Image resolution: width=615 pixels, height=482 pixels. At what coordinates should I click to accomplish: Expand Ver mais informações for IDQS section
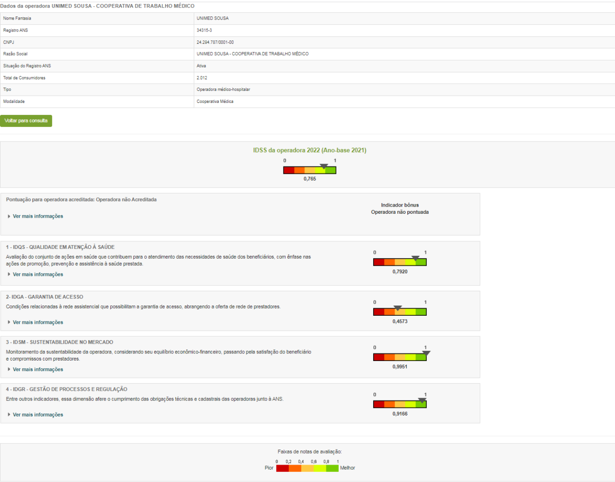[x=38, y=274]
